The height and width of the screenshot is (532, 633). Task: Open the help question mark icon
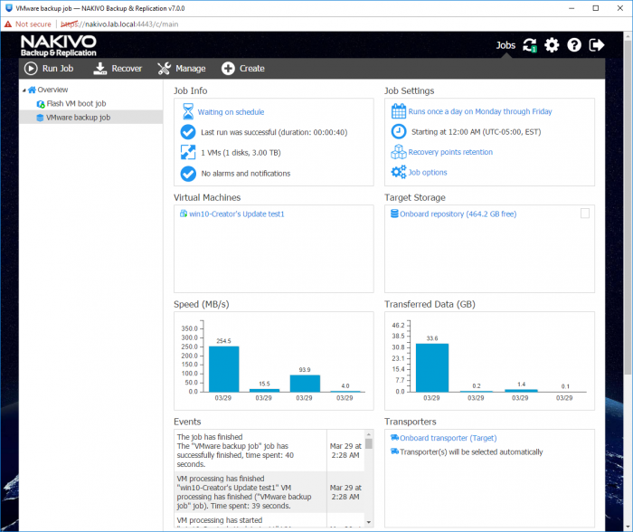pyautogui.click(x=574, y=45)
